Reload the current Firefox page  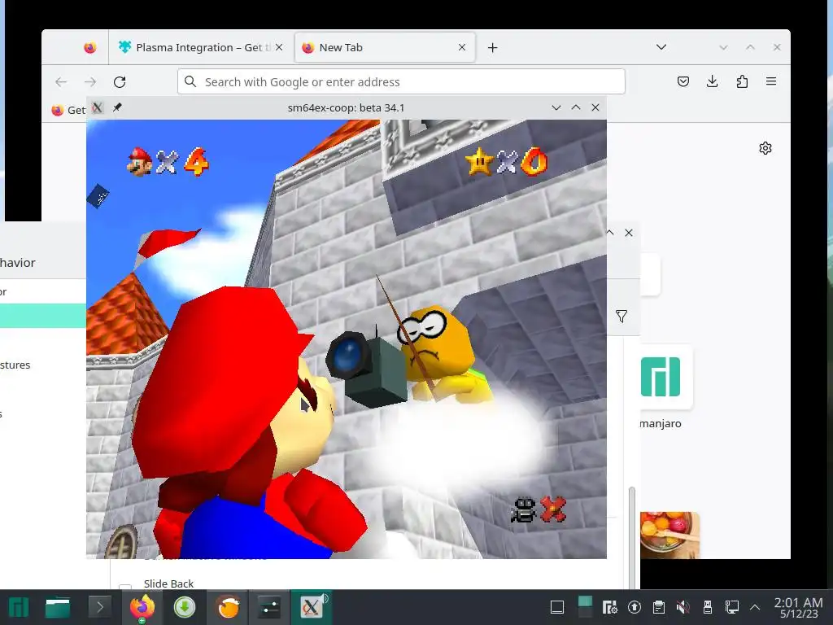click(120, 82)
